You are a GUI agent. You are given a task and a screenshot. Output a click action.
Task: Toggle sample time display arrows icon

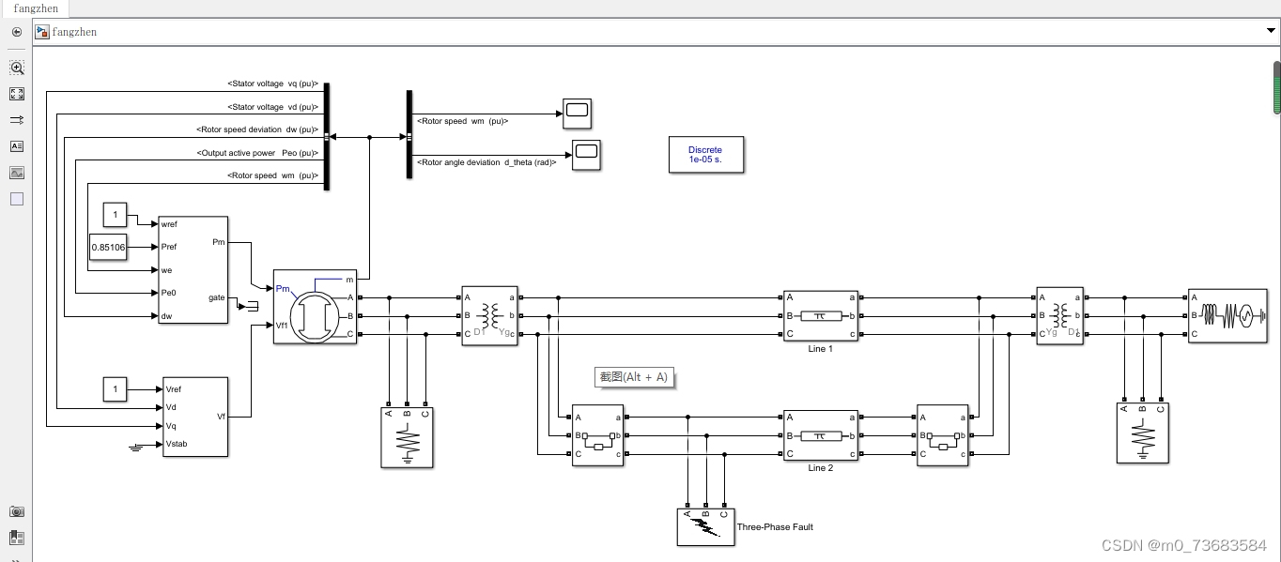point(17,120)
